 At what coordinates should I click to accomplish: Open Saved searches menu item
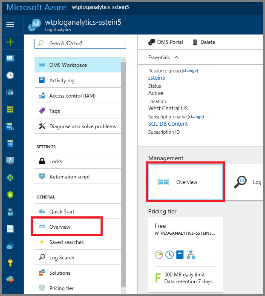click(x=78, y=242)
